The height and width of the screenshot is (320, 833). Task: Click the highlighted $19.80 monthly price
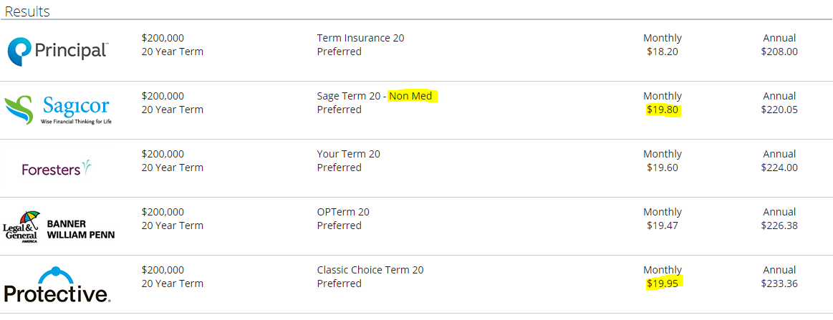tap(663, 110)
